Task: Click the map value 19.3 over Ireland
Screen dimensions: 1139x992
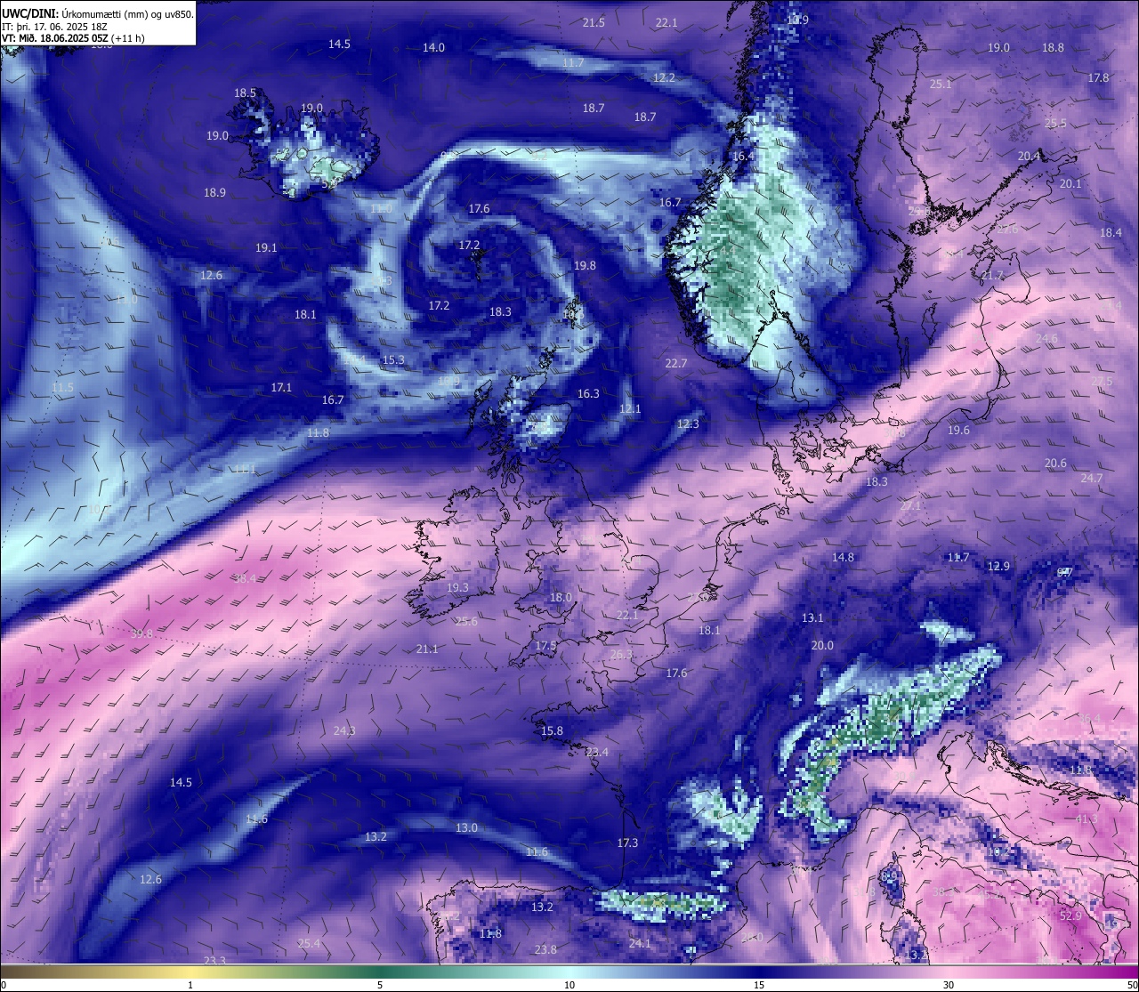Action: pos(457,588)
